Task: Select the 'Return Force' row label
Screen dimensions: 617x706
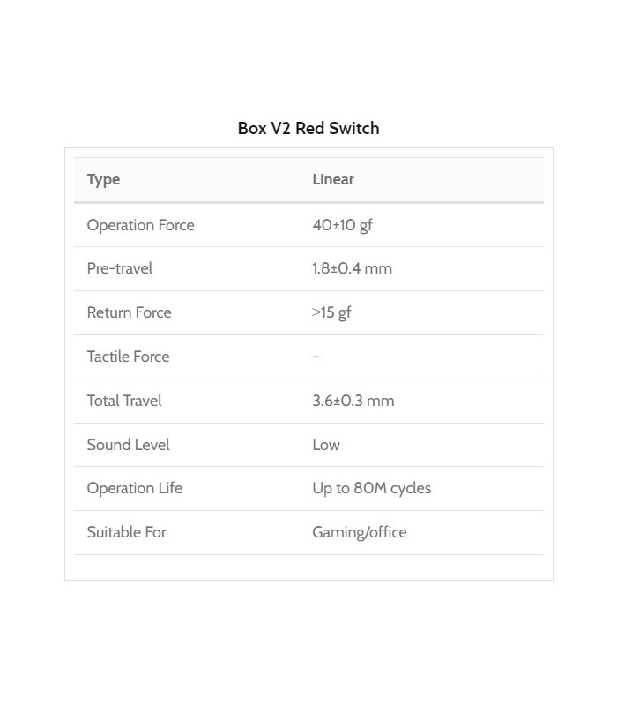Action: (x=129, y=312)
